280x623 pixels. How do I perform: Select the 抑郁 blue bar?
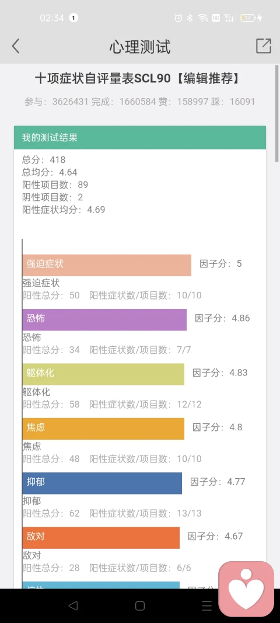(x=102, y=483)
